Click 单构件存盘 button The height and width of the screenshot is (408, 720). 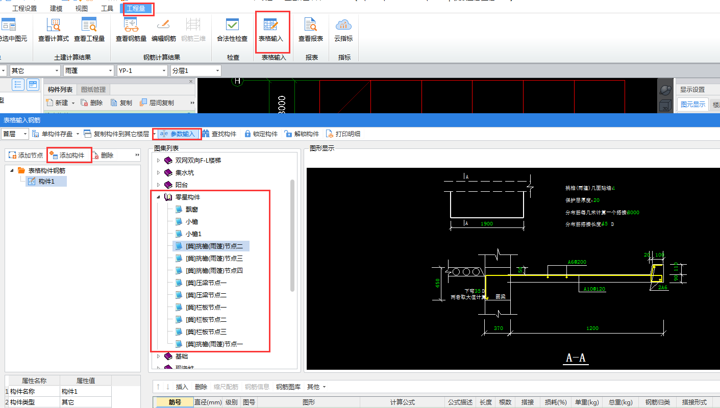tap(53, 134)
